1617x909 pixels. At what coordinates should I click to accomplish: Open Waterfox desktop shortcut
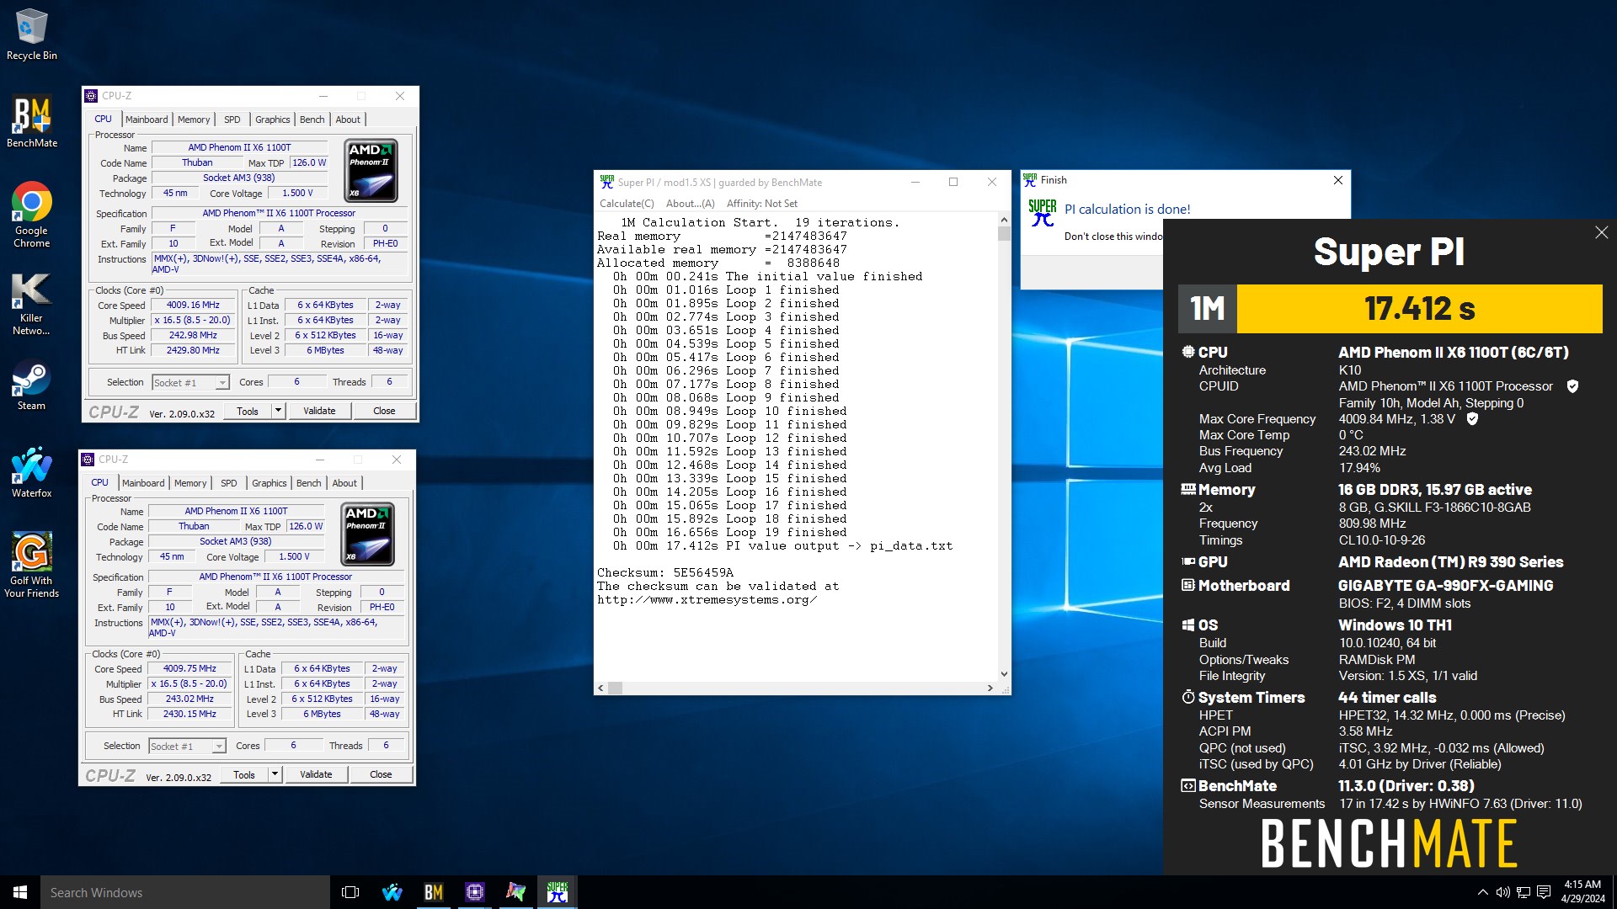[x=31, y=473]
